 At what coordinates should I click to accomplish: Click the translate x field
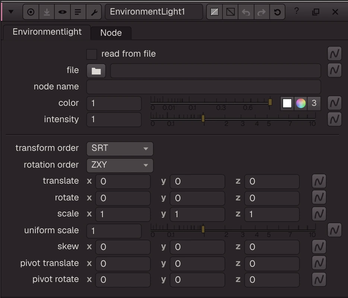[123, 181]
